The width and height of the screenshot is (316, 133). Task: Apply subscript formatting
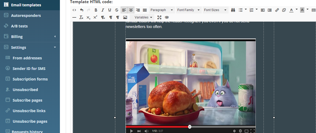coord(88,17)
